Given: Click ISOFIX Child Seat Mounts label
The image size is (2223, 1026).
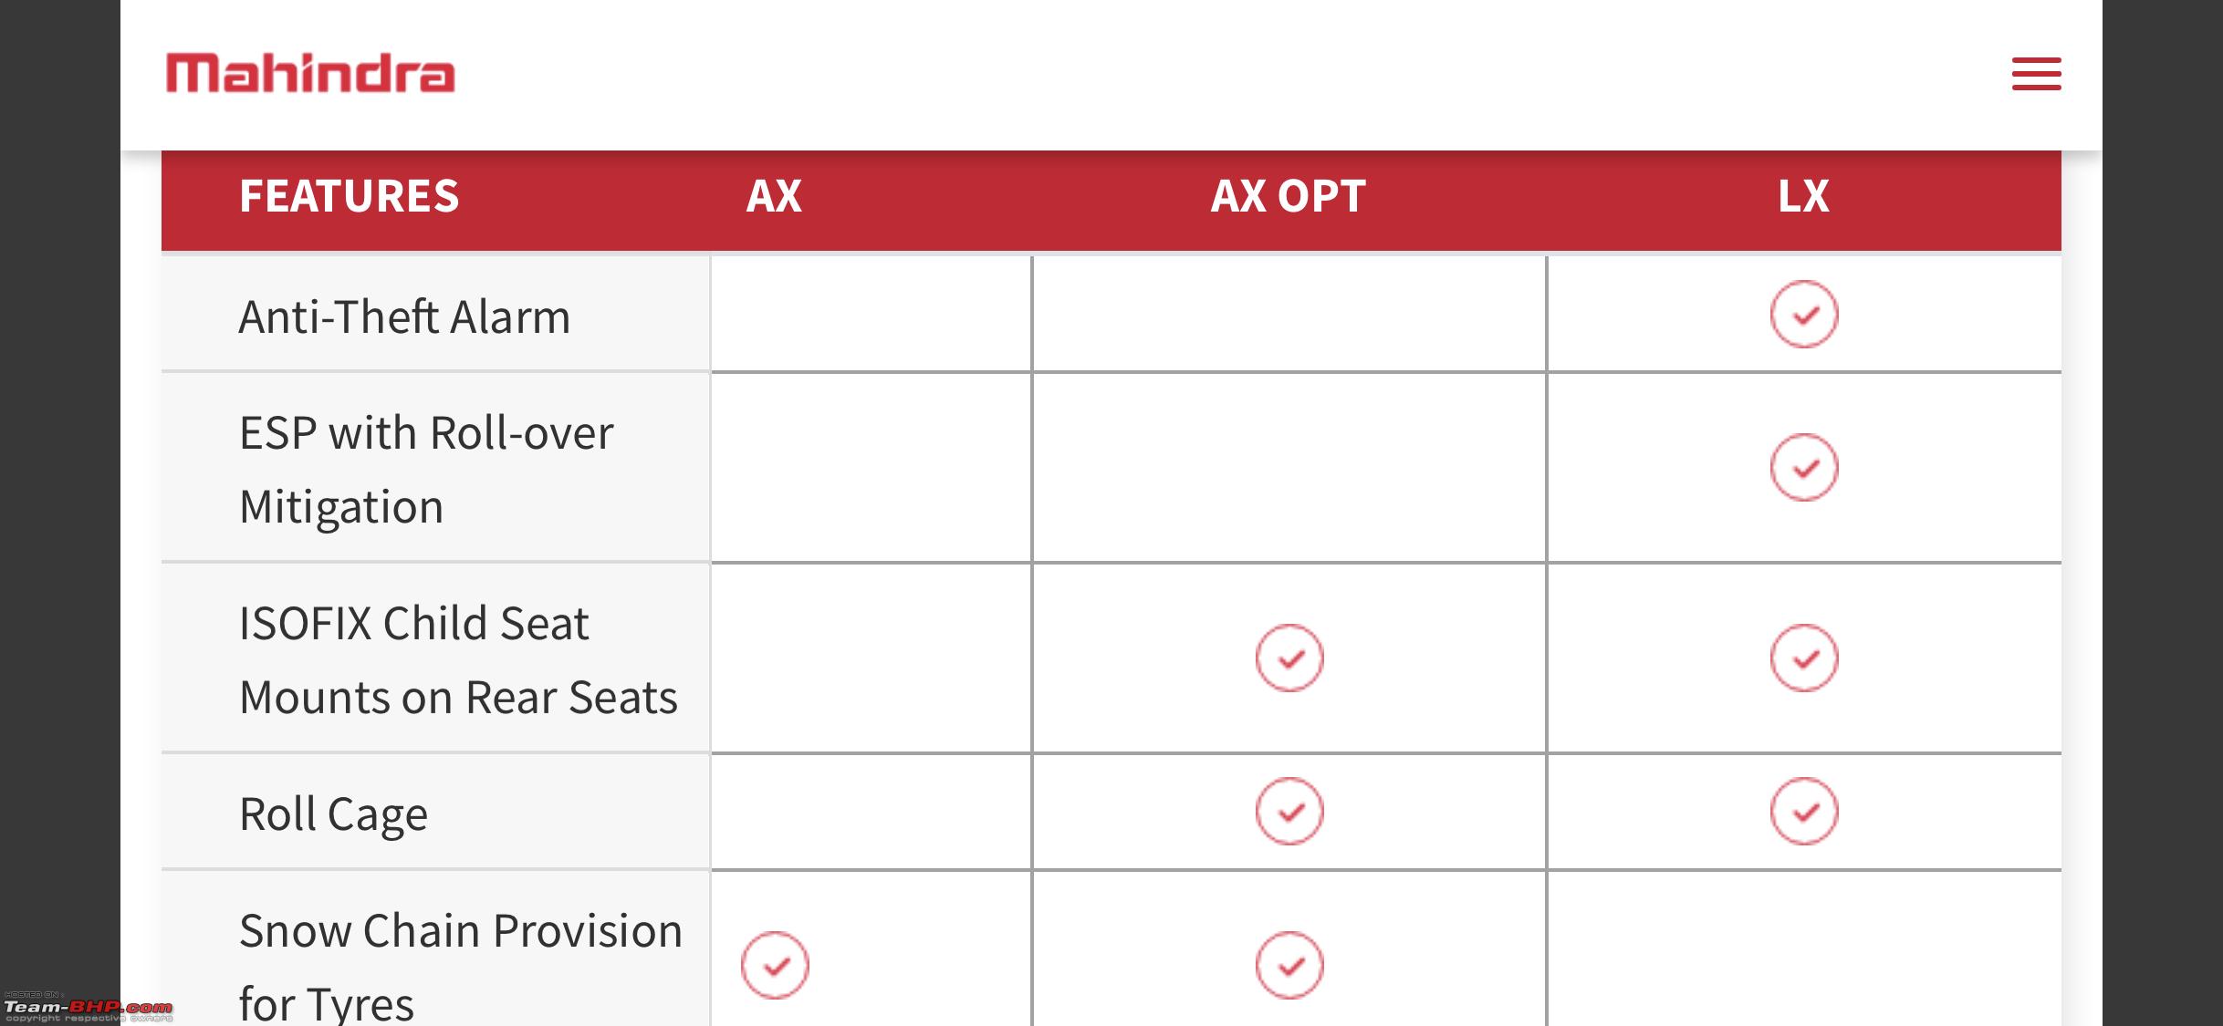Looking at the screenshot, I should (x=458, y=660).
